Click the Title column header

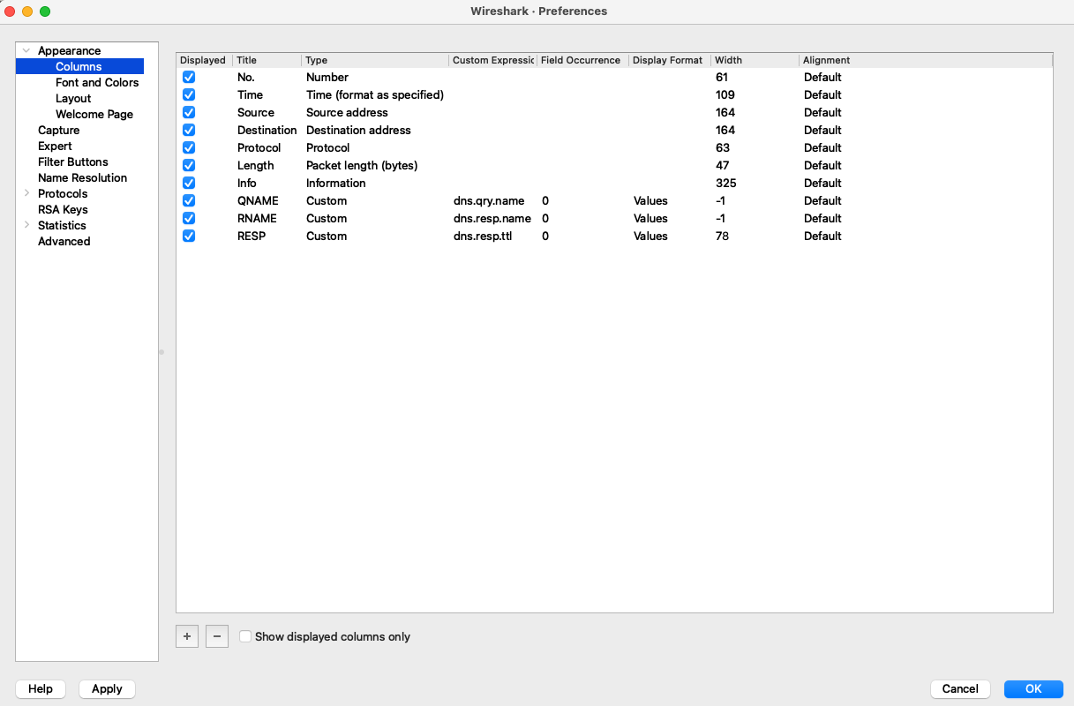coord(267,60)
